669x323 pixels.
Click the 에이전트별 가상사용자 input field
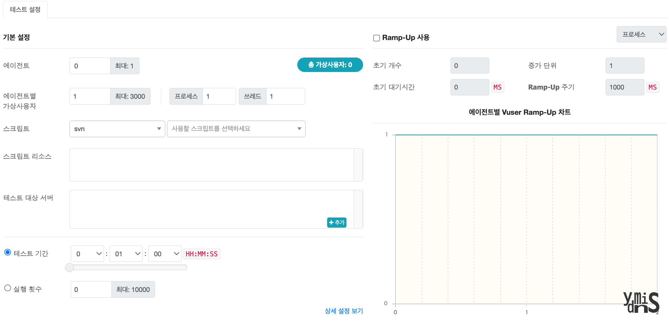point(90,96)
